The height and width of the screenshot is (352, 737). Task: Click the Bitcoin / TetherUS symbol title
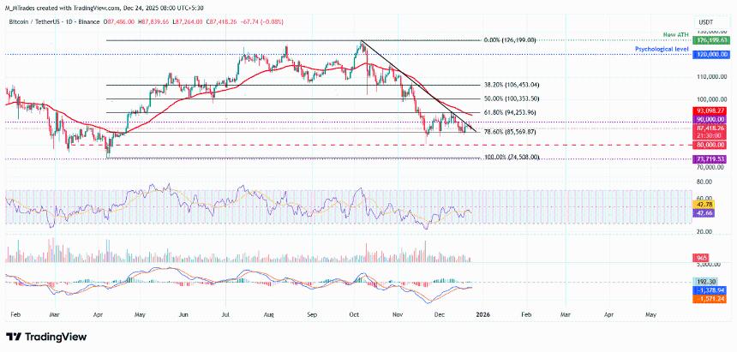[x=49, y=23]
